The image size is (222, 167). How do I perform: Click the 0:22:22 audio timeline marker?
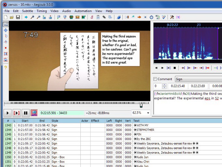[x=172, y=25]
